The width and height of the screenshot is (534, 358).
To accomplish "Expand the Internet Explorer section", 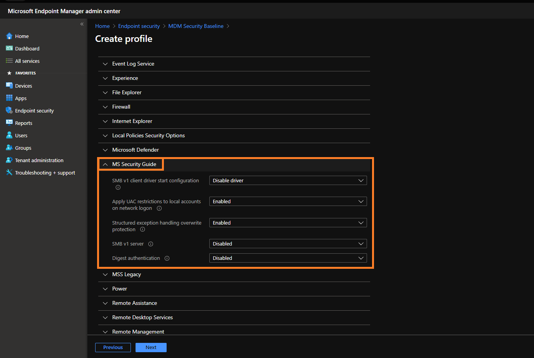I will pyautogui.click(x=234, y=121).
